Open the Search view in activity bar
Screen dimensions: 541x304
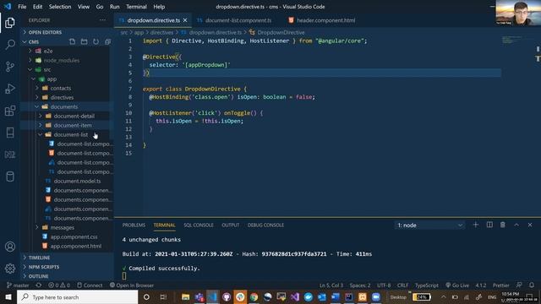pos(10,45)
